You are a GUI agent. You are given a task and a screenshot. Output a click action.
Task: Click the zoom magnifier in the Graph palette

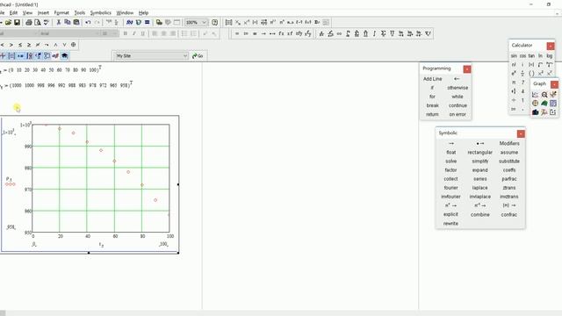pyautogui.click(x=544, y=95)
